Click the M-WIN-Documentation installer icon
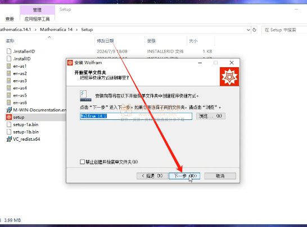 9,110
